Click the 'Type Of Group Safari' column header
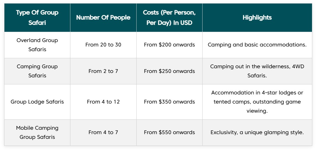 click(x=37, y=17)
